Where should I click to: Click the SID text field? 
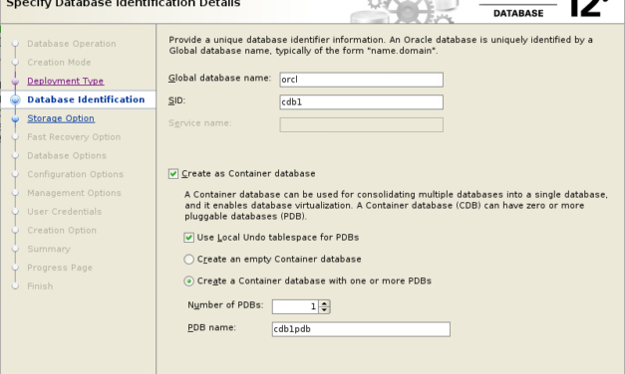pyautogui.click(x=361, y=102)
